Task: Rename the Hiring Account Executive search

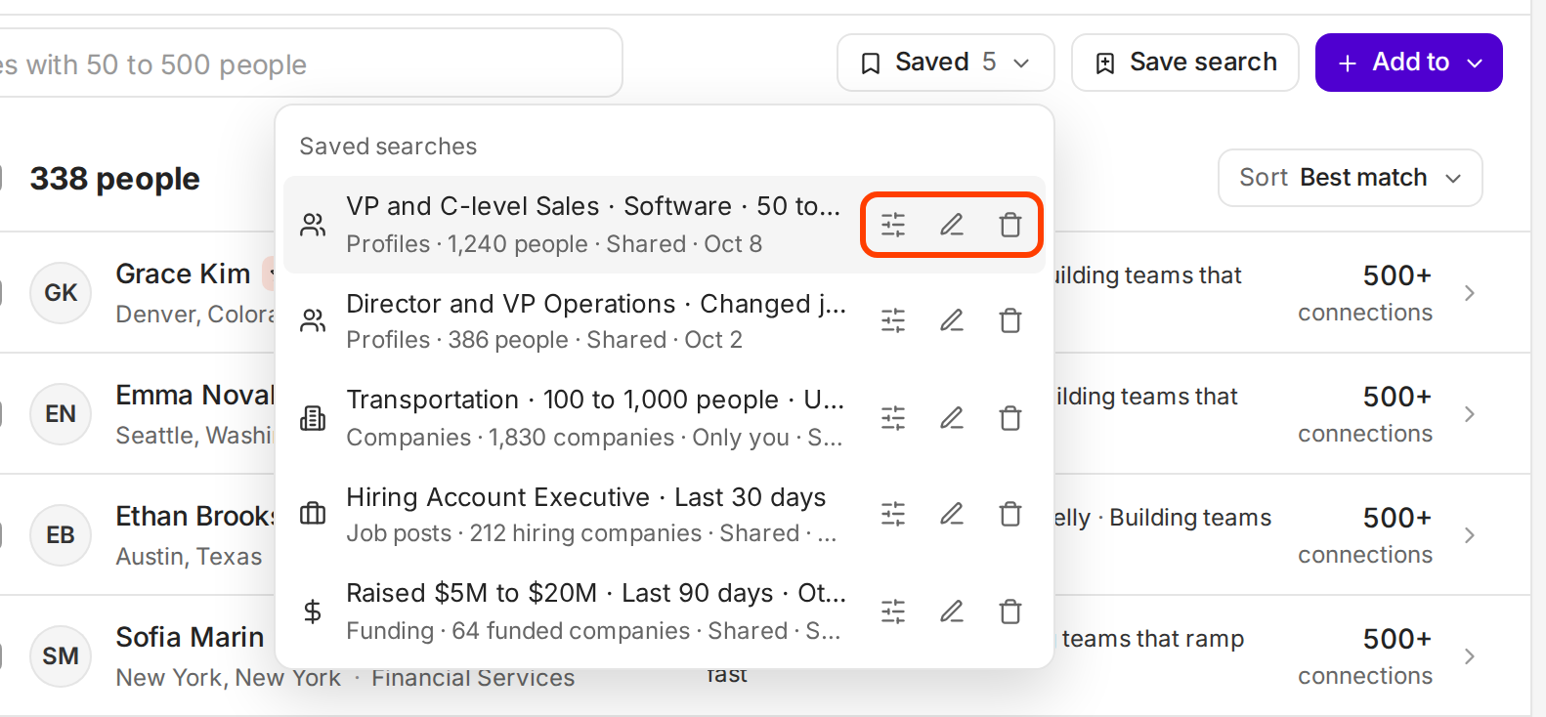Action: [952, 514]
